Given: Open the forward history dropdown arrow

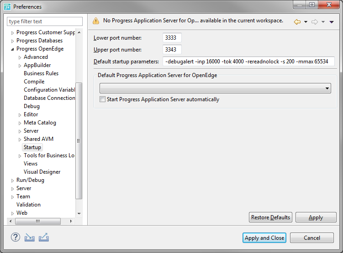Looking at the screenshot, I should (x=323, y=22).
